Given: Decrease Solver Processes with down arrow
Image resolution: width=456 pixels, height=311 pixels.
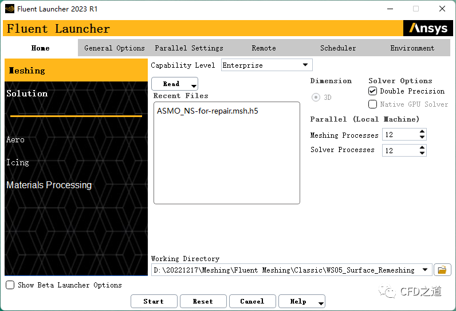Looking at the screenshot, I should coord(422,153).
